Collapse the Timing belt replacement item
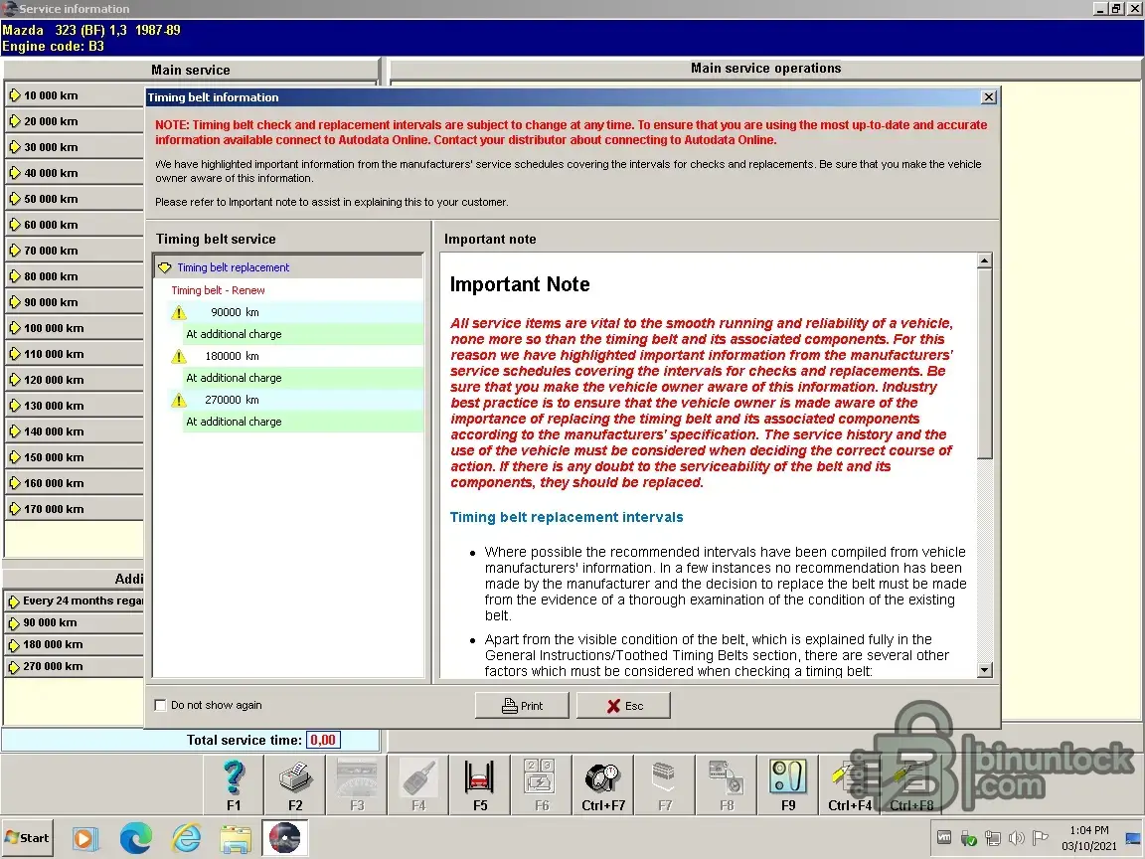This screenshot has width=1145, height=859. coord(165,267)
